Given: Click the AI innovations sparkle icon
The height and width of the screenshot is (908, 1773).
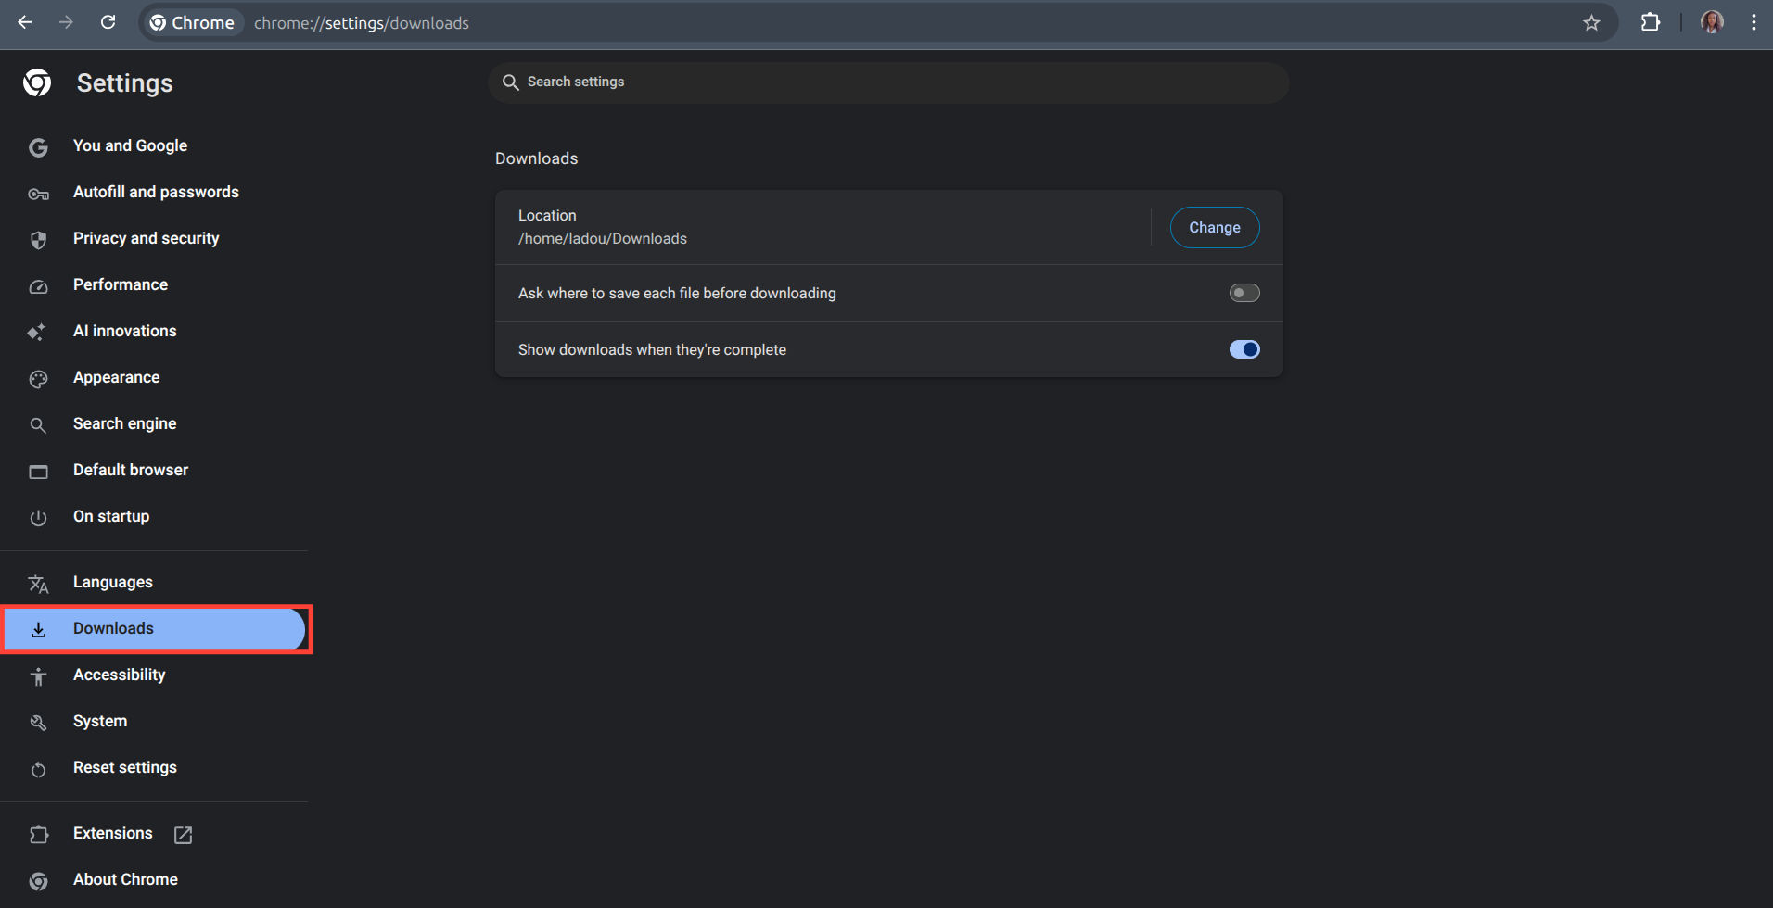Looking at the screenshot, I should [x=38, y=332].
